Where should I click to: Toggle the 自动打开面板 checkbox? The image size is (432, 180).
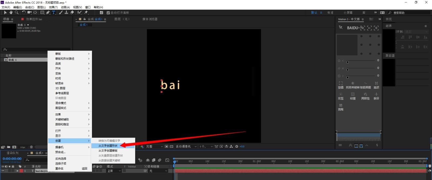(108, 13)
